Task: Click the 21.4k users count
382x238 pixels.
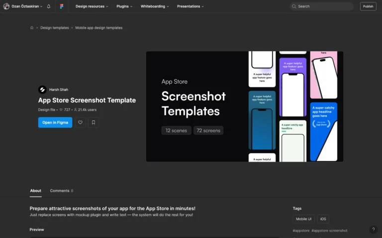Action: 85,110
